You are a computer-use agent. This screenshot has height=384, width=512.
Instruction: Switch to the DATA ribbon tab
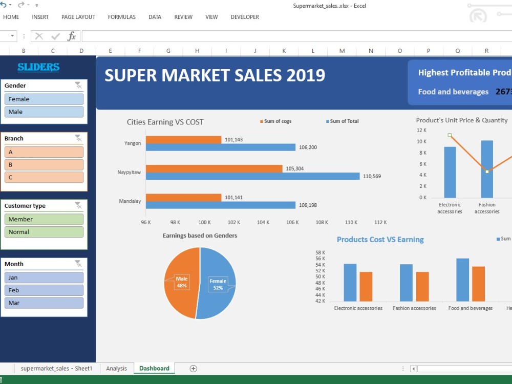155,17
